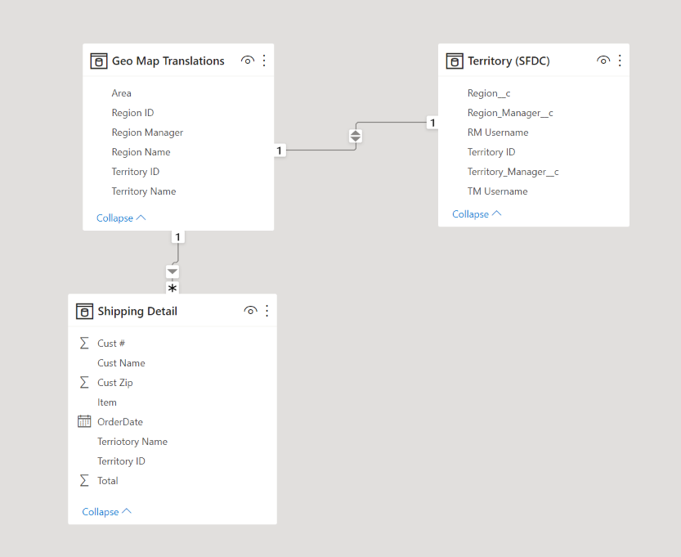Open more options for Shipping Detail
This screenshot has width=681, height=557.
(267, 311)
